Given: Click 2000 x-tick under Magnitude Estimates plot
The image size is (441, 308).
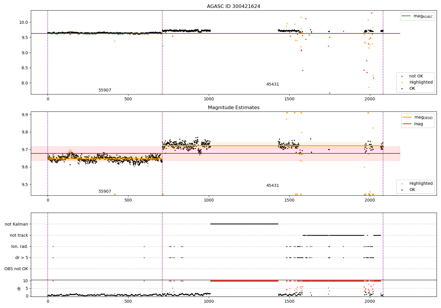Looking at the screenshot, I should pyautogui.click(x=370, y=200).
